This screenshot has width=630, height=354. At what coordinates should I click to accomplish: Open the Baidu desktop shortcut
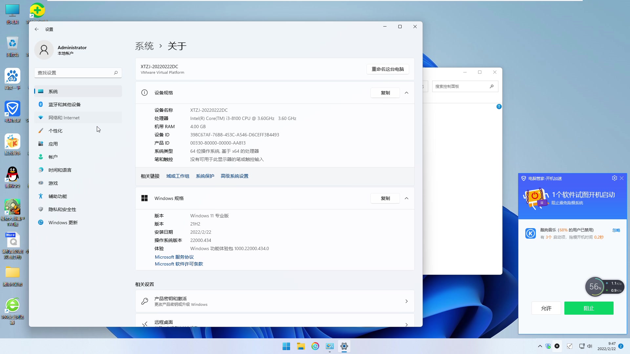tap(12, 79)
